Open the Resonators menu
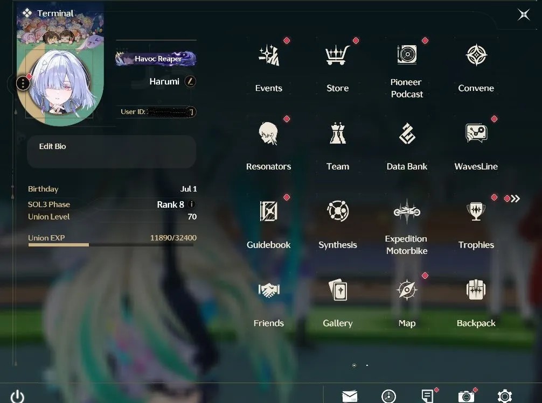The height and width of the screenshot is (403, 542). point(269,133)
